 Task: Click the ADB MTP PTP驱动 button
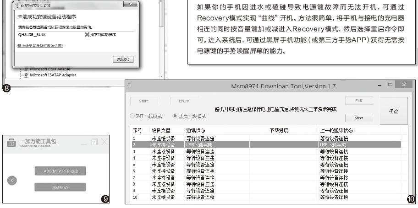pyautogui.click(x=60, y=171)
